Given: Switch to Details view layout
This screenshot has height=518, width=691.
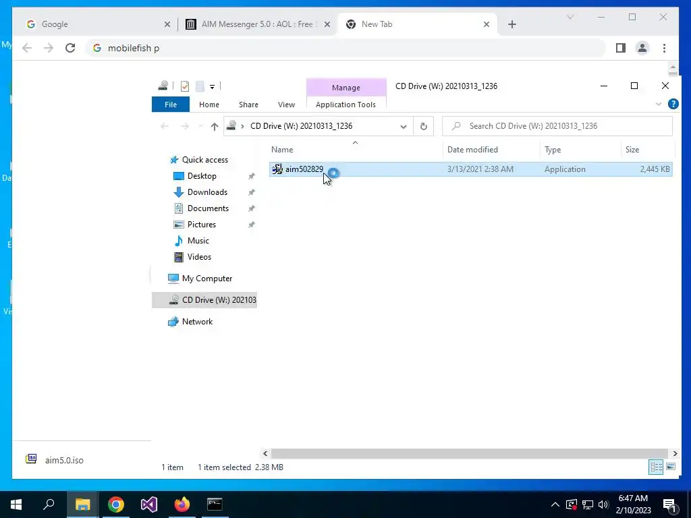Looking at the screenshot, I should [x=656, y=467].
